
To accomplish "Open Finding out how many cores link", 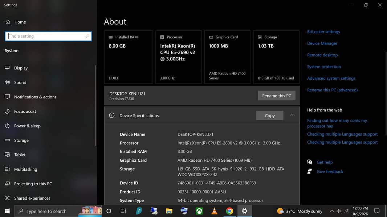I will 337,123.
